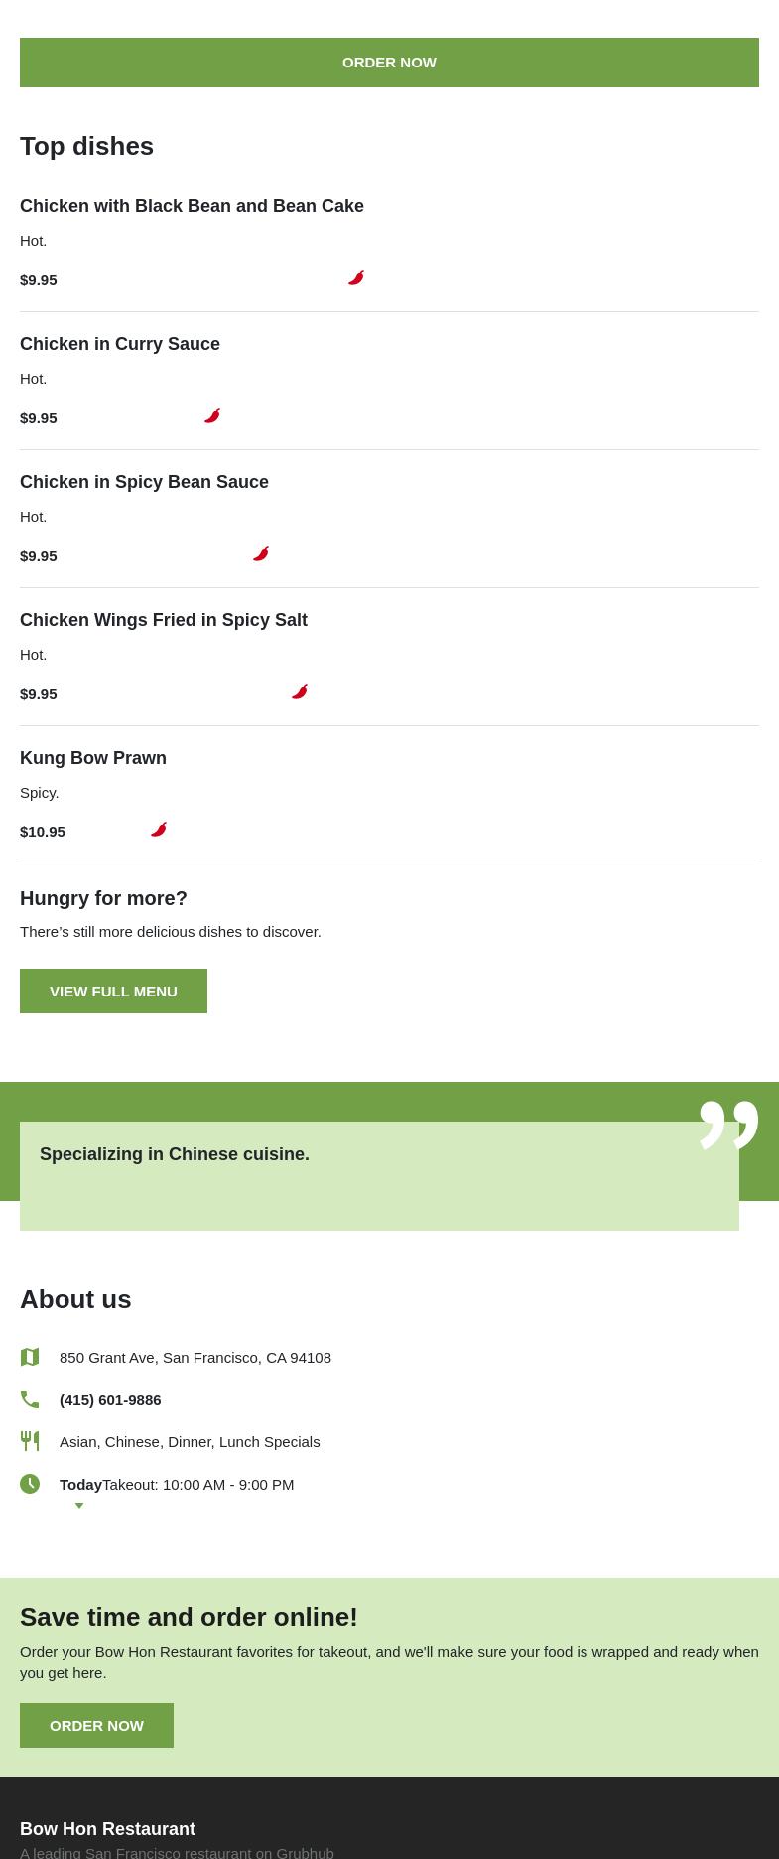The height and width of the screenshot is (1859, 779).
Task: Call the (415) 601-9886 phone link
Action: point(110,1400)
